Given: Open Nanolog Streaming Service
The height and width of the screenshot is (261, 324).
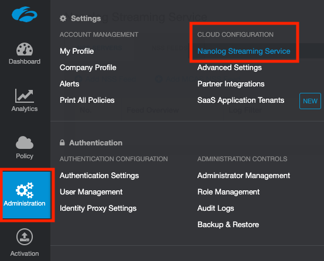Looking at the screenshot, I should (x=244, y=51).
